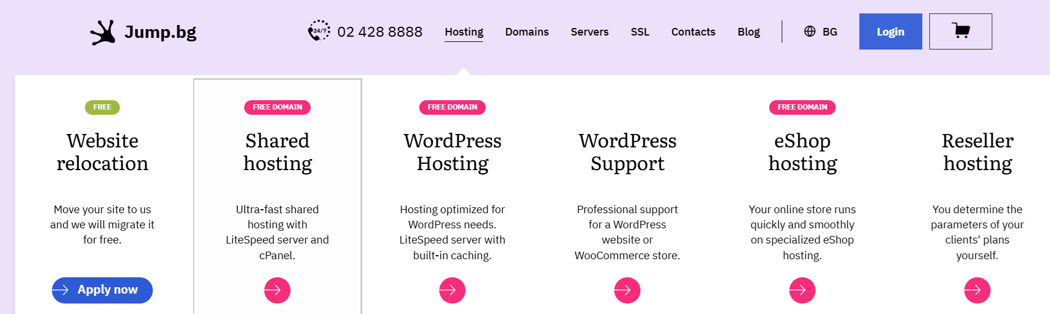The width and height of the screenshot is (1050, 314).
Task: Click the FREE DOMAIN badge above WordPress Hosting
Action: click(452, 107)
